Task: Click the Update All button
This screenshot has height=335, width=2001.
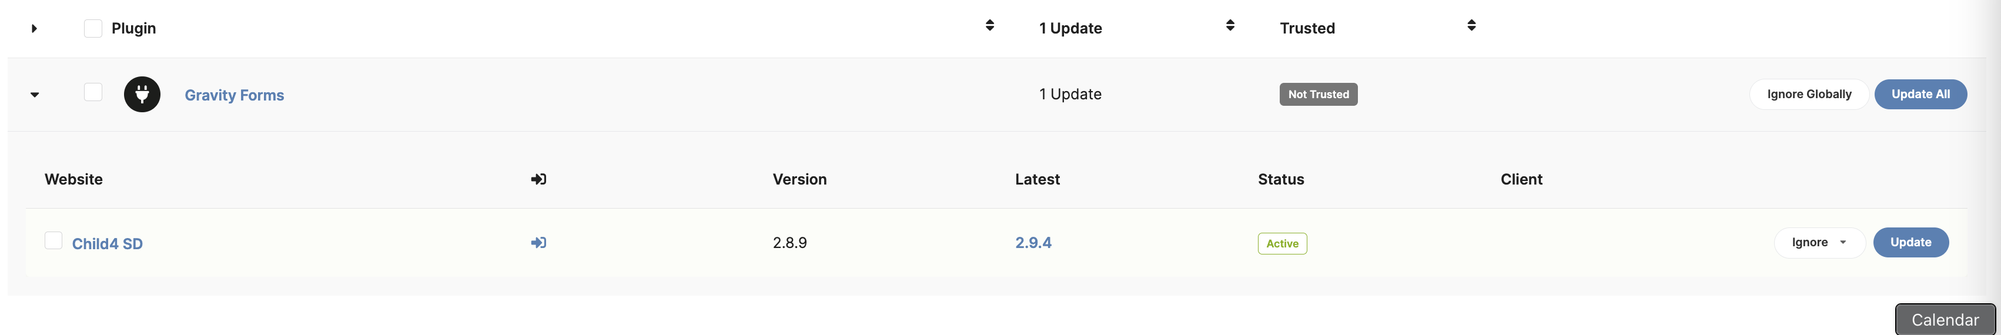Action: pos(1920,94)
